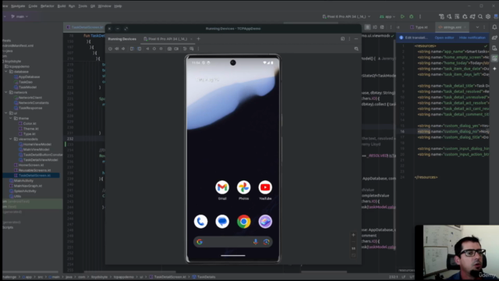Open app run configuration dropdown
The height and width of the screenshot is (281, 499).
388,16
